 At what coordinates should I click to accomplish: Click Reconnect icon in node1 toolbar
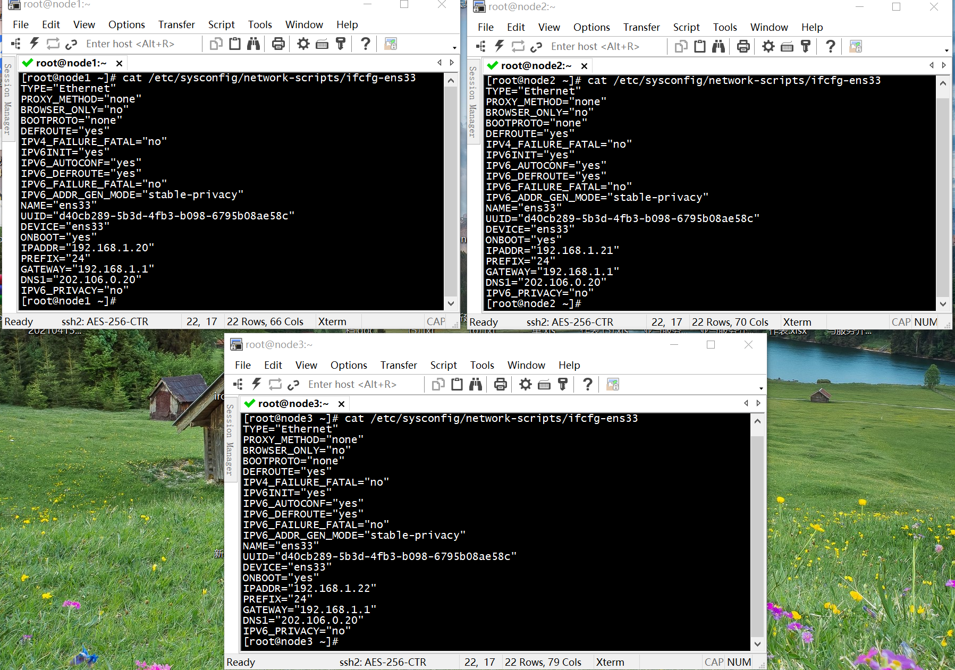tap(53, 44)
